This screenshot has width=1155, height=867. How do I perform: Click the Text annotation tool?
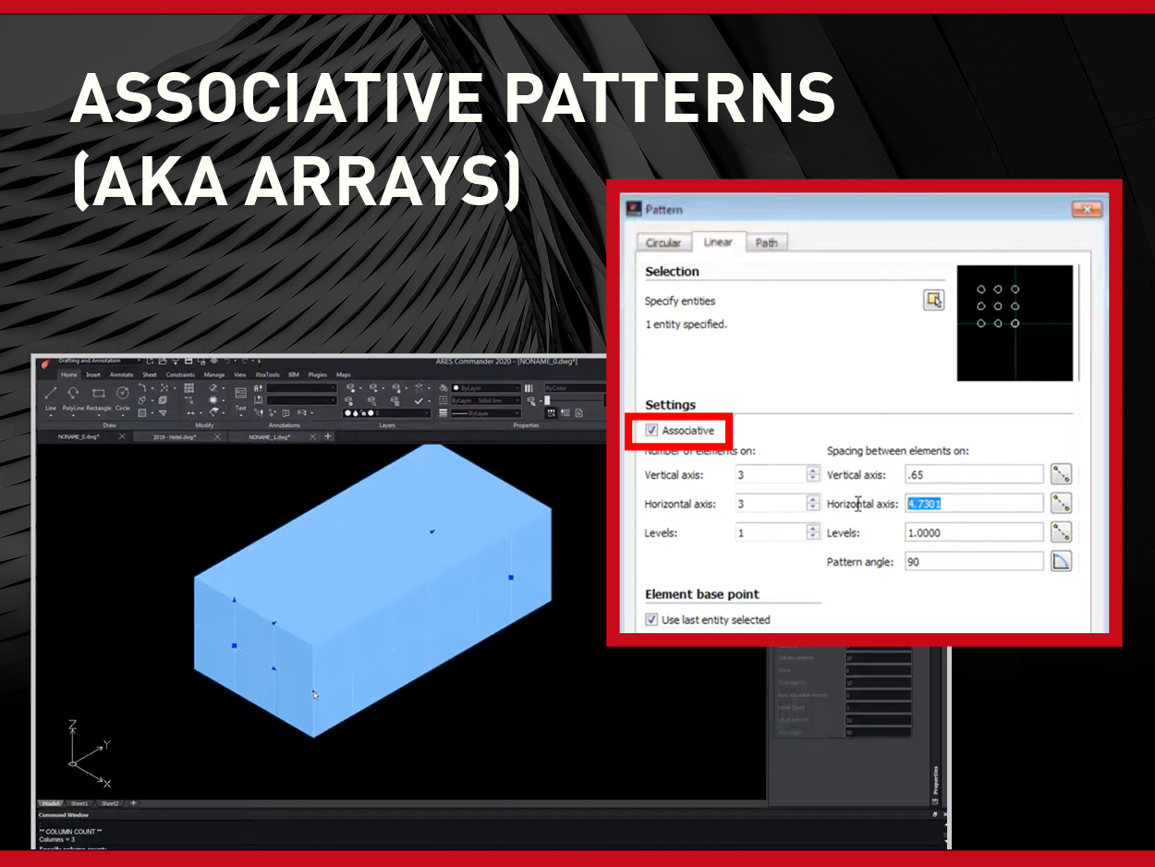click(x=240, y=395)
